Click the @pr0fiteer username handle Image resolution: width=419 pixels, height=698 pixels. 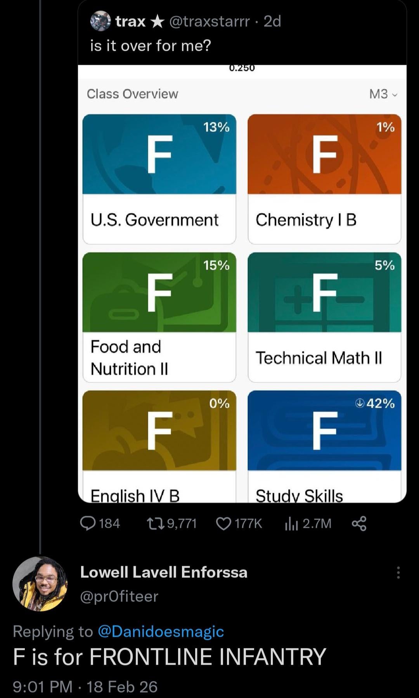tap(119, 596)
